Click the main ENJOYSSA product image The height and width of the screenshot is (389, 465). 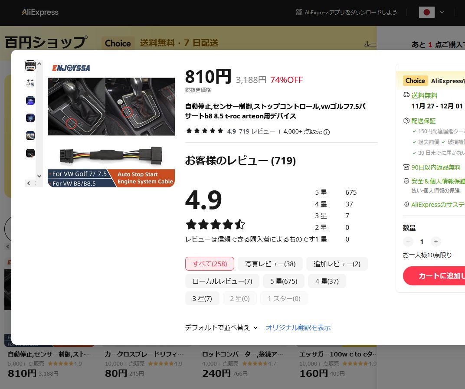(x=111, y=124)
